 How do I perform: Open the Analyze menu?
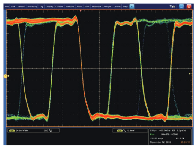pyautogui.click(x=107, y=7)
